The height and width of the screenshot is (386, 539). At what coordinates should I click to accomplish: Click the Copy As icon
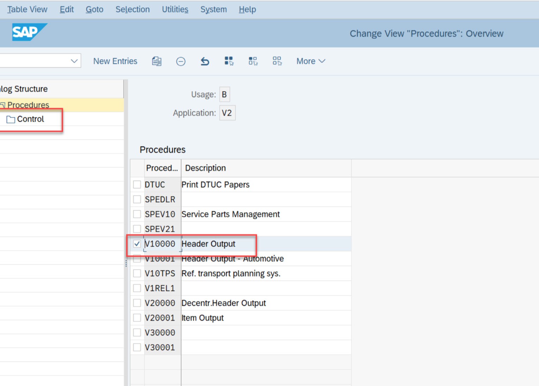click(x=157, y=61)
